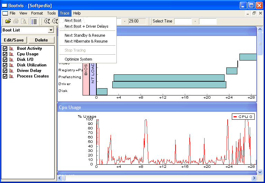Click the first Select Time input field
The height and width of the screenshot is (183, 265).
point(183,21)
